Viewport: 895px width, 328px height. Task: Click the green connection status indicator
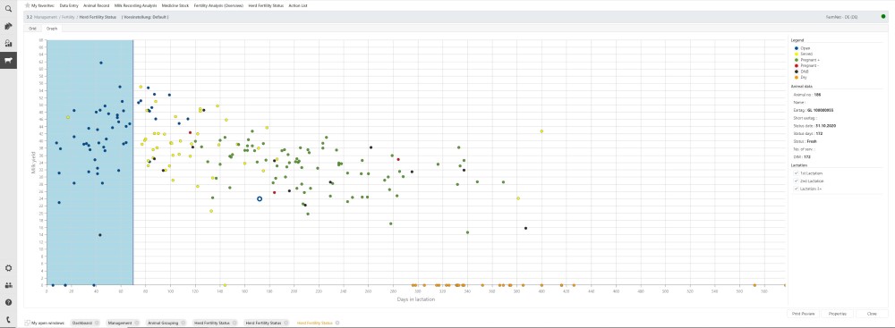coord(883,17)
